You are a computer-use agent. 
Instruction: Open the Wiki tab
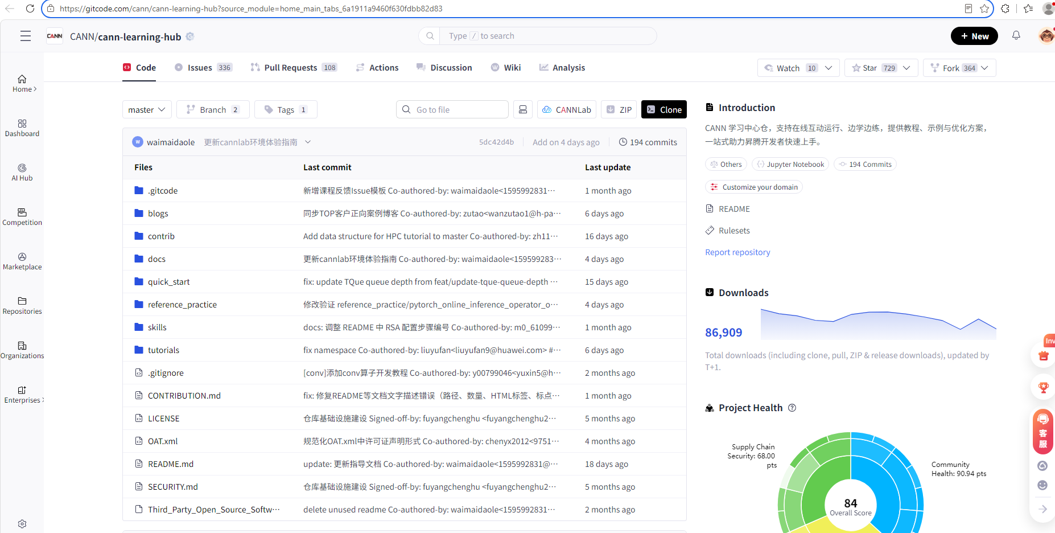(506, 67)
